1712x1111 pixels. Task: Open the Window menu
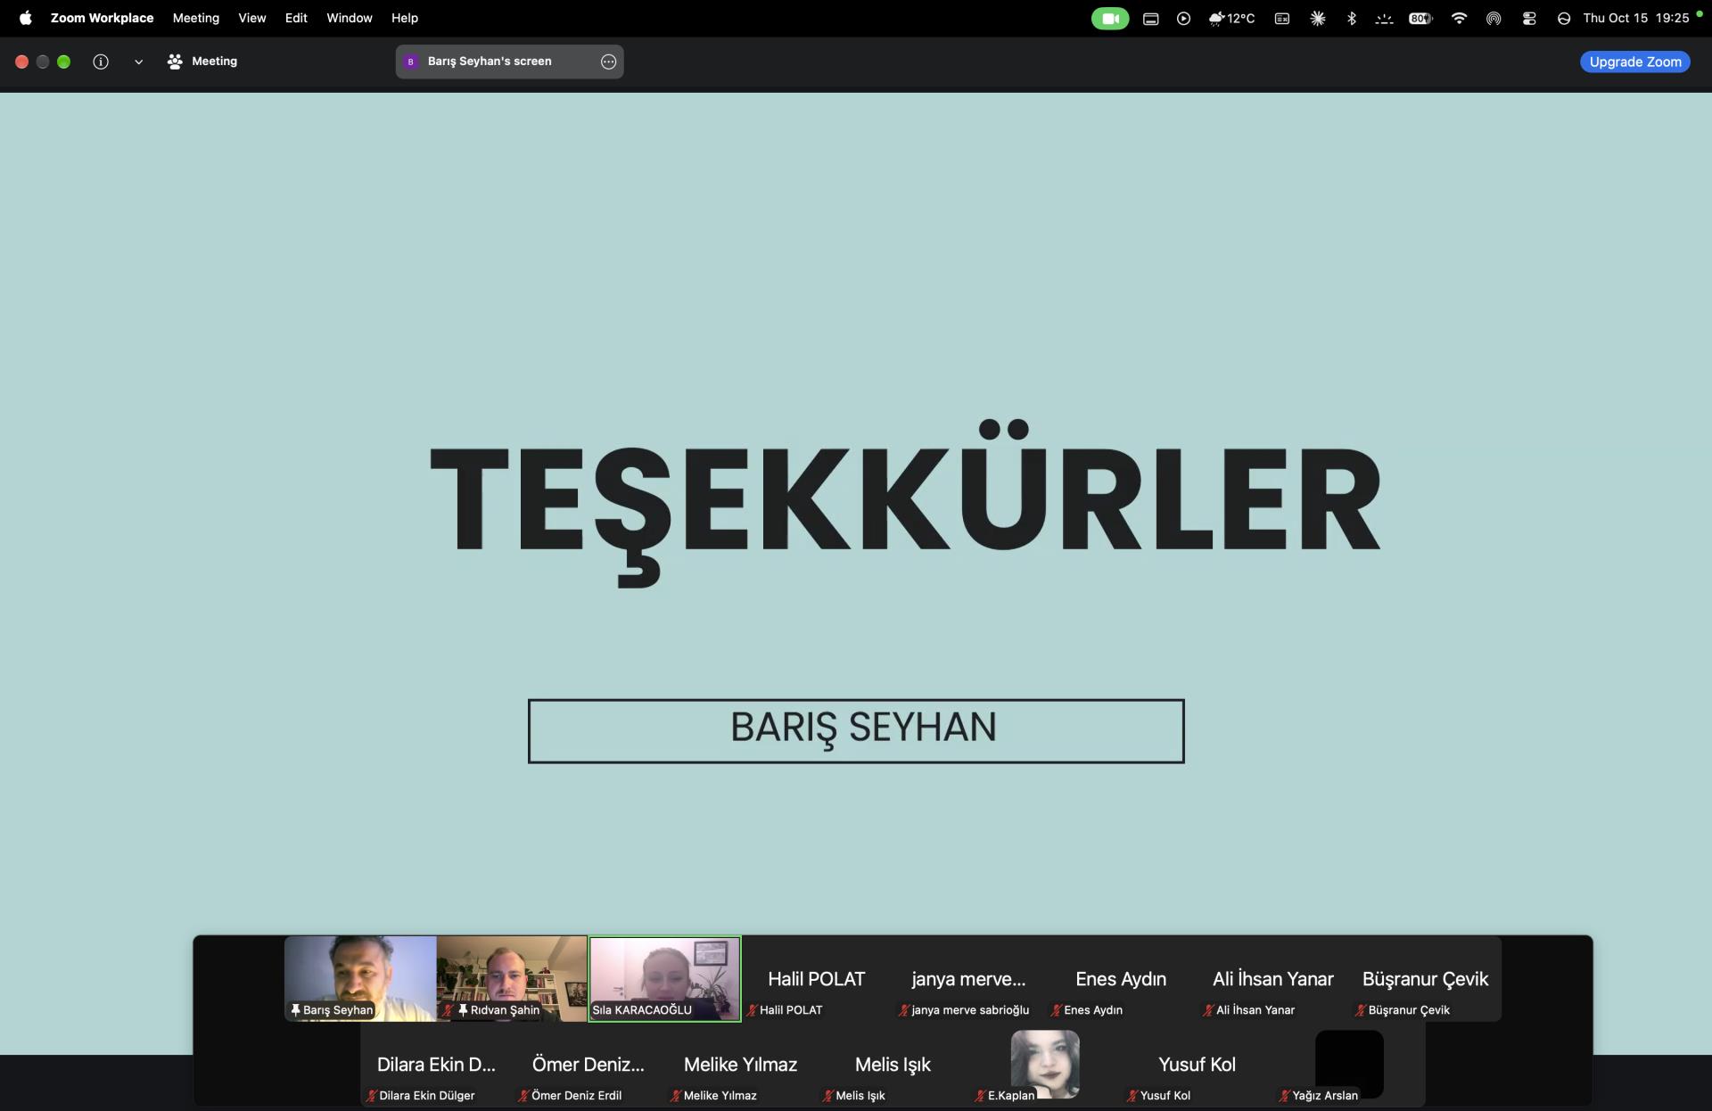(x=350, y=18)
